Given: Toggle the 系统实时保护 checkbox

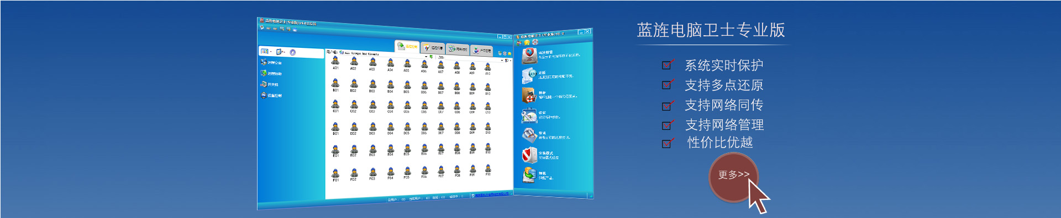Looking at the screenshot, I should pyautogui.click(x=668, y=65).
